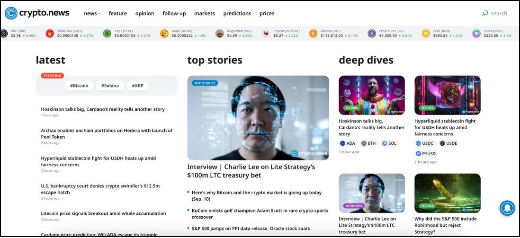Click the search text field in header
Screen dimensions: 520x238
pyautogui.click(x=499, y=13)
